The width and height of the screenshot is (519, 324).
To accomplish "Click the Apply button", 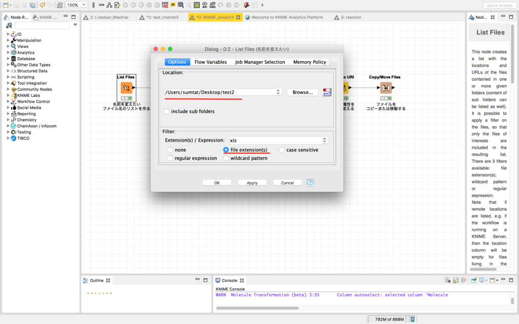I will [252, 183].
